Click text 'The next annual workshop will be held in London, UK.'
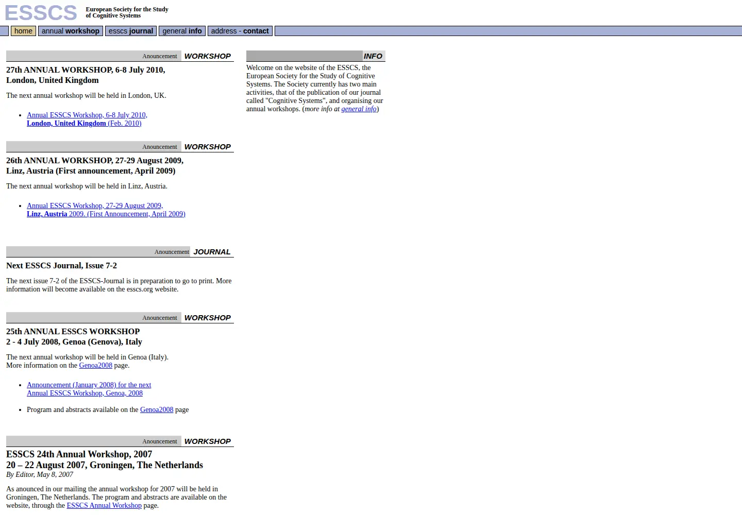The image size is (742, 515). pyautogui.click(x=86, y=95)
